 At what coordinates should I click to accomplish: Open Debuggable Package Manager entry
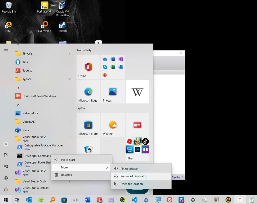pyautogui.click(x=43, y=147)
